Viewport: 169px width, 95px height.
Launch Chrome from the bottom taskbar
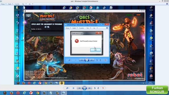(37, 93)
